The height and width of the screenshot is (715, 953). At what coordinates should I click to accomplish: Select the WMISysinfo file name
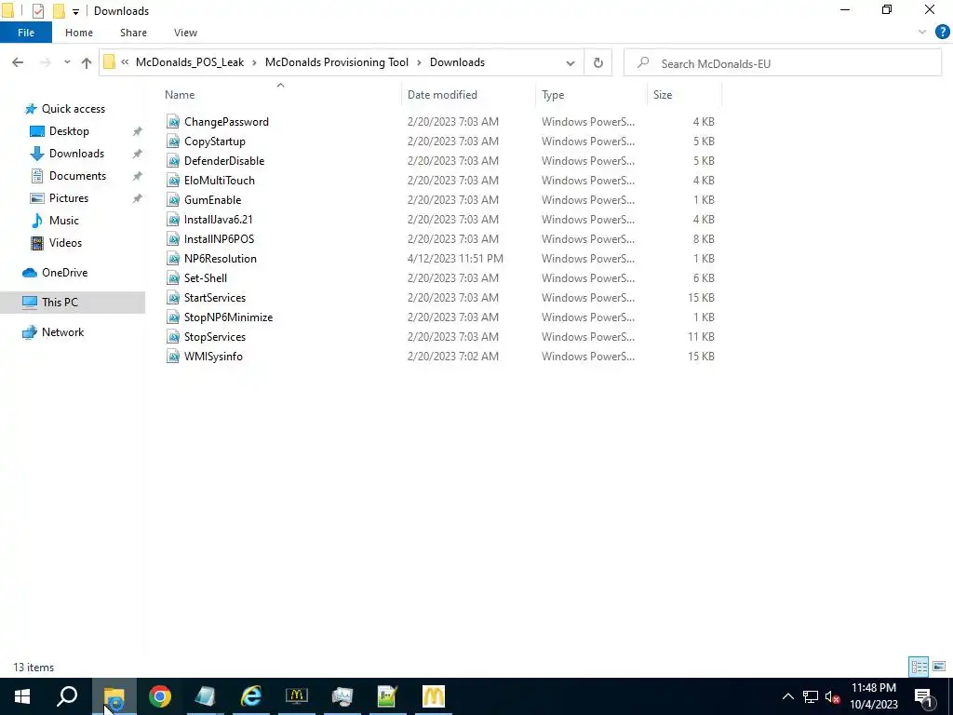coord(213,357)
